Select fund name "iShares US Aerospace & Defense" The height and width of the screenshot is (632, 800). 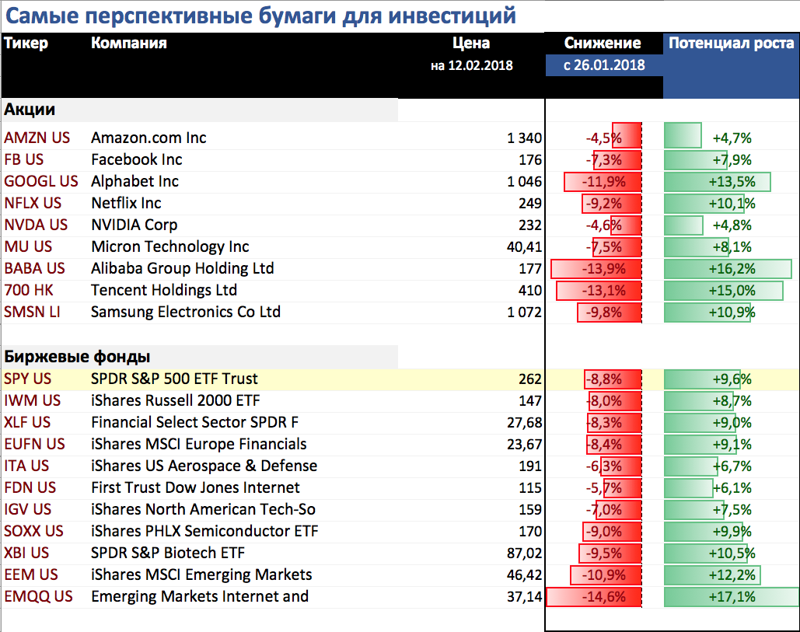pos(204,466)
